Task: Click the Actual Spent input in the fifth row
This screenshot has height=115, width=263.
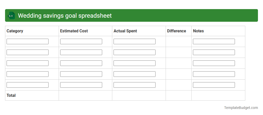Action: point(135,85)
